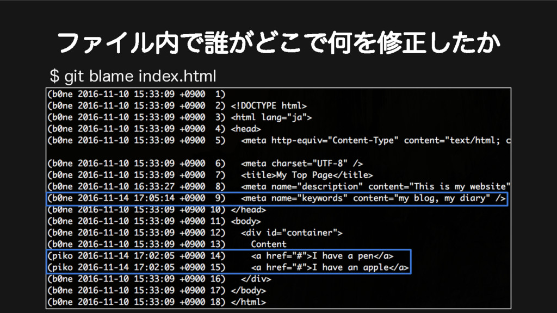Click the command text $ git blame index.html
This screenshot has width=557, height=313.
pyautogui.click(x=133, y=76)
